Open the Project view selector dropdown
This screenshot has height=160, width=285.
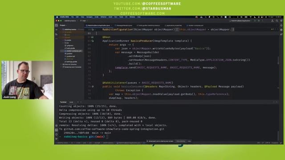click(x=63, y=25)
